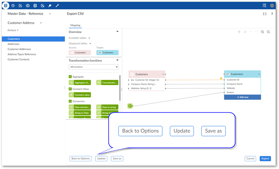Open the database-with-pencil icon in top bar
This screenshot has height=169, width=279.
[x=35, y=6]
